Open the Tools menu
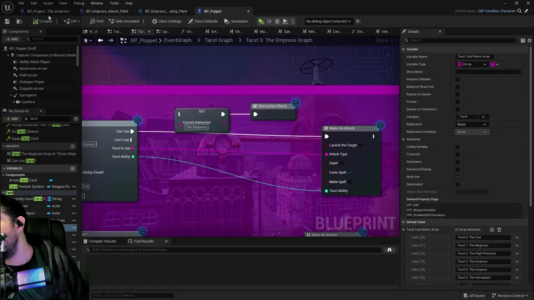Image resolution: width=534 pixels, height=300 pixels. pyautogui.click(x=114, y=3)
